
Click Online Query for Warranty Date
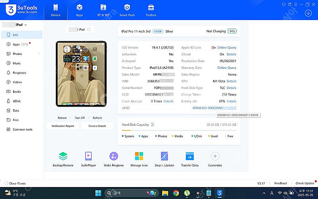tap(227, 68)
